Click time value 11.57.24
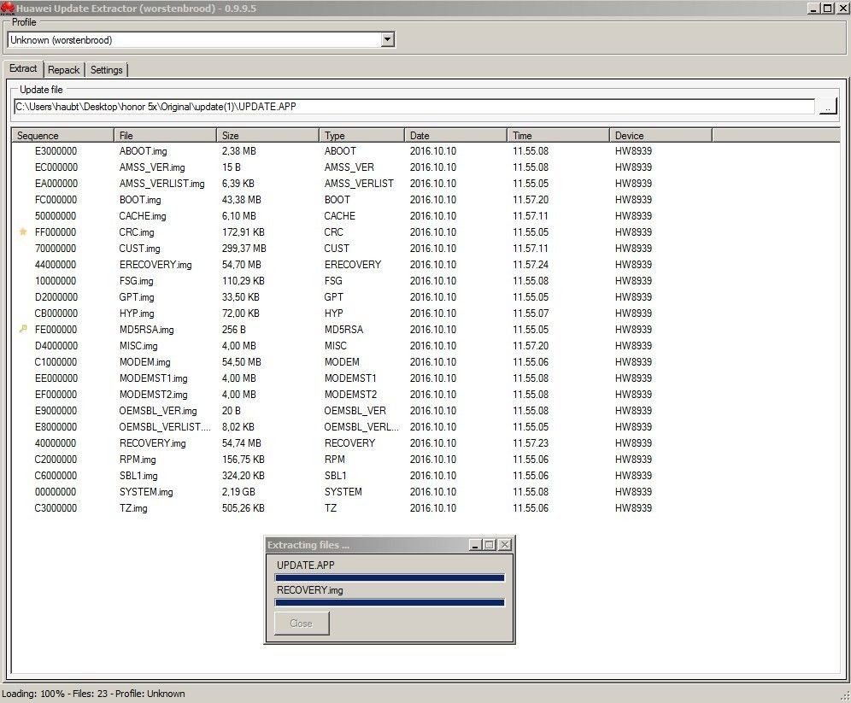This screenshot has width=851, height=703. coord(531,265)
